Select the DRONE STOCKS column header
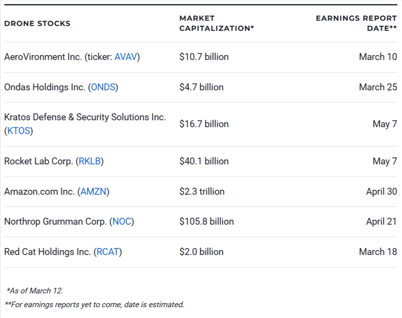The width and height of the screenshot is (402, 318). coord(37,23)
